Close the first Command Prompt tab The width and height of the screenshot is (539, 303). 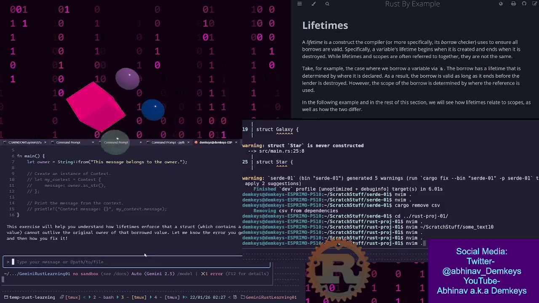[93, 142]
